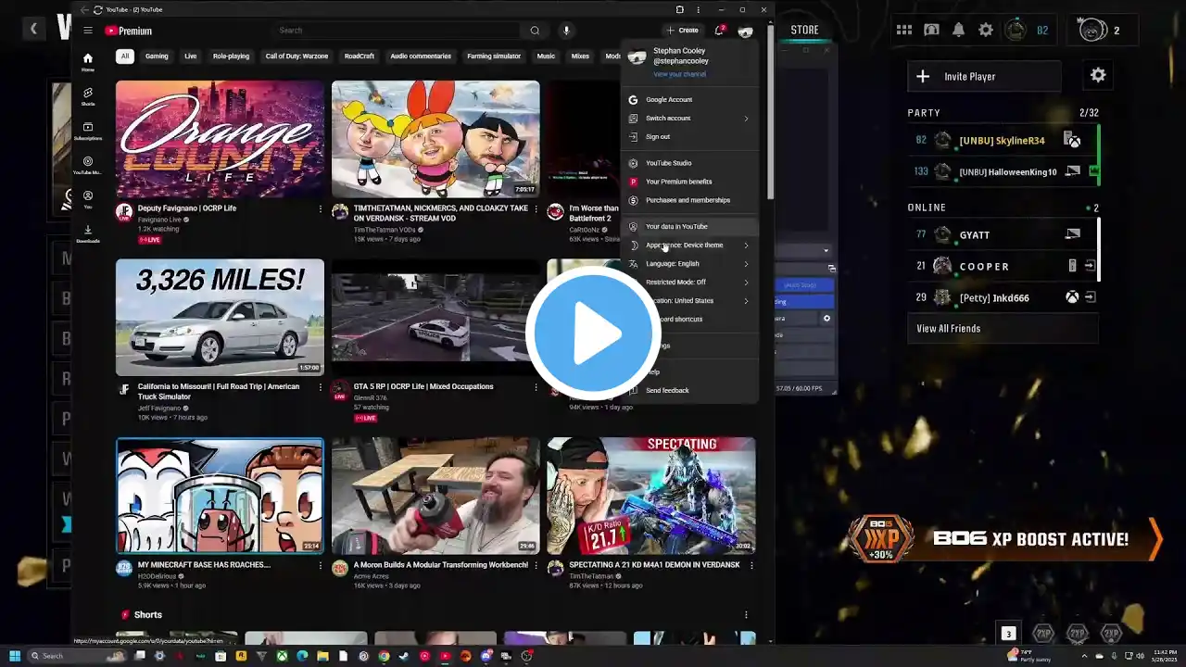Choose Send feedback in account menu
This screenshot has width=1186, height=667.
coord(689,391)
